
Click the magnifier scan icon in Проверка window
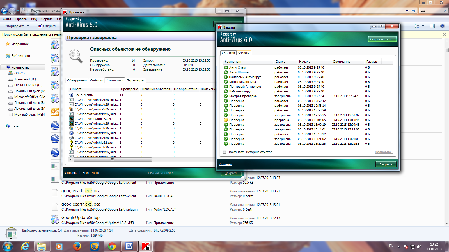click(x=76, y=56)
